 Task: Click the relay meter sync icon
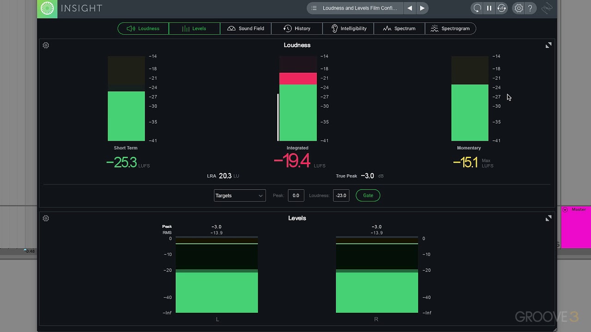pos(502,8)
